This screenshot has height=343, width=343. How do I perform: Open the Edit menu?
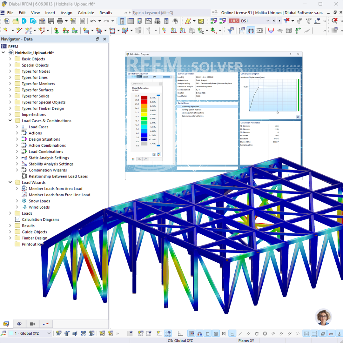tap(22, 13)
